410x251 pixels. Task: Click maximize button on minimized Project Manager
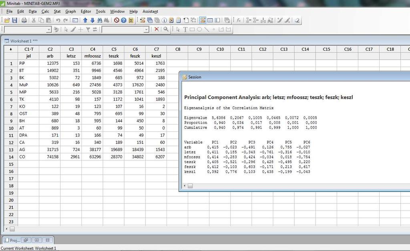[36, 240]
